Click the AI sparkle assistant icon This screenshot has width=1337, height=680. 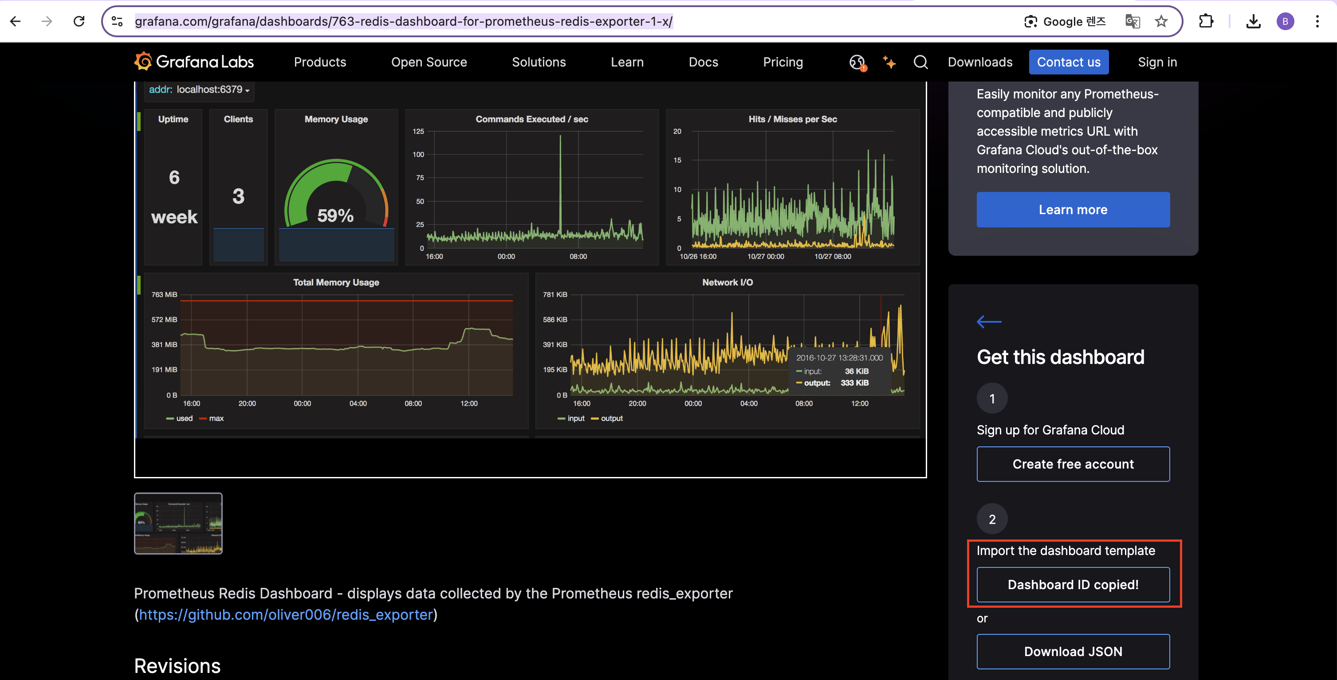889,62
